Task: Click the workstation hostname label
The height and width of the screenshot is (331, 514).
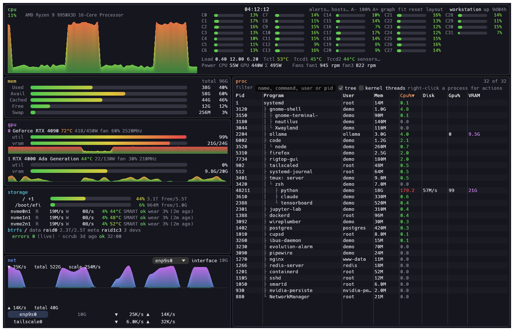Action: tap(465, 10)
